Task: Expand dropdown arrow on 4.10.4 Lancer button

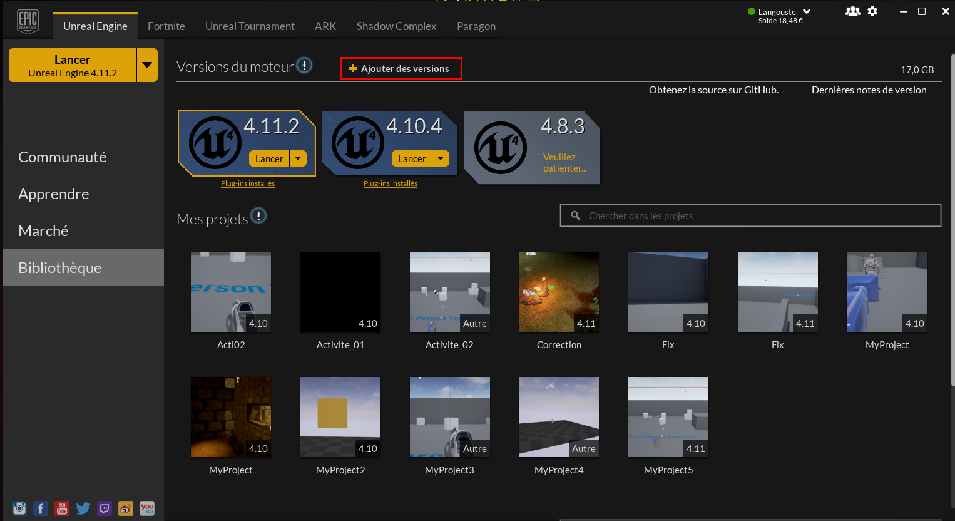Action: click(x=441, y=158)
